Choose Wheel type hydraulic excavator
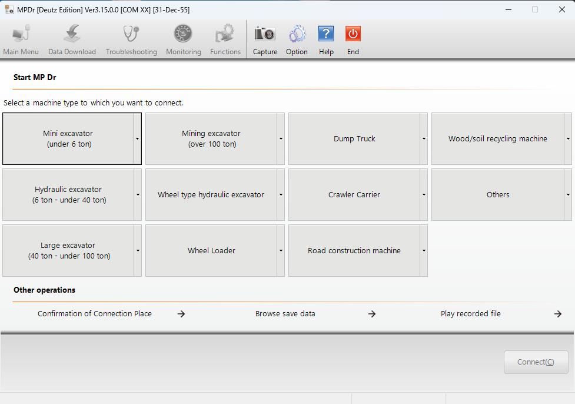575x404 pixels. 211,194
